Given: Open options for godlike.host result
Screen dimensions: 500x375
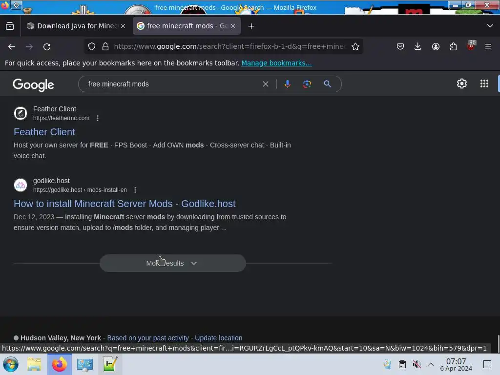Looking at the screenshot, I should pos(135,190).
